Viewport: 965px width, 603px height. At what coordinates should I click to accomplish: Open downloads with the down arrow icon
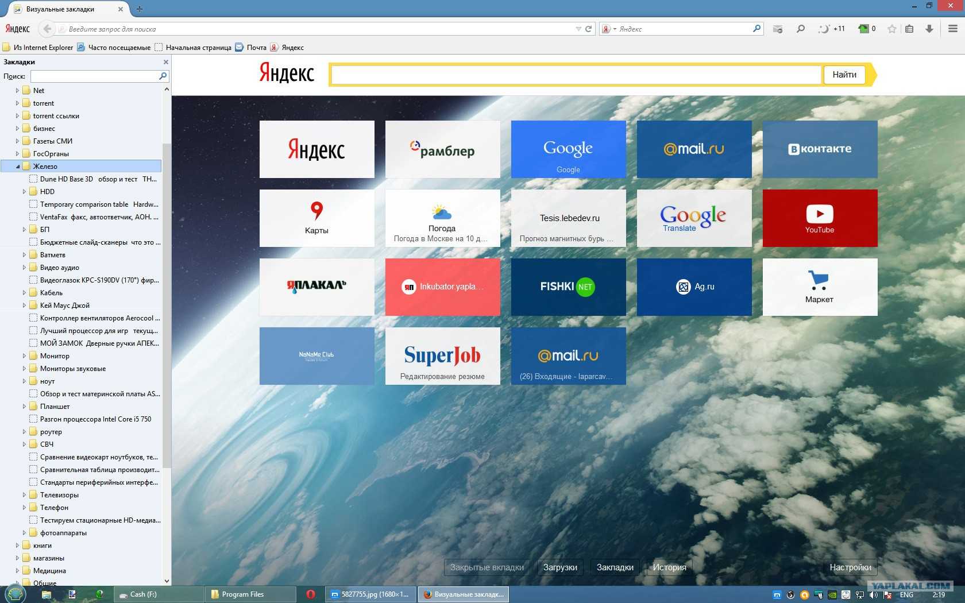(929, 29)
